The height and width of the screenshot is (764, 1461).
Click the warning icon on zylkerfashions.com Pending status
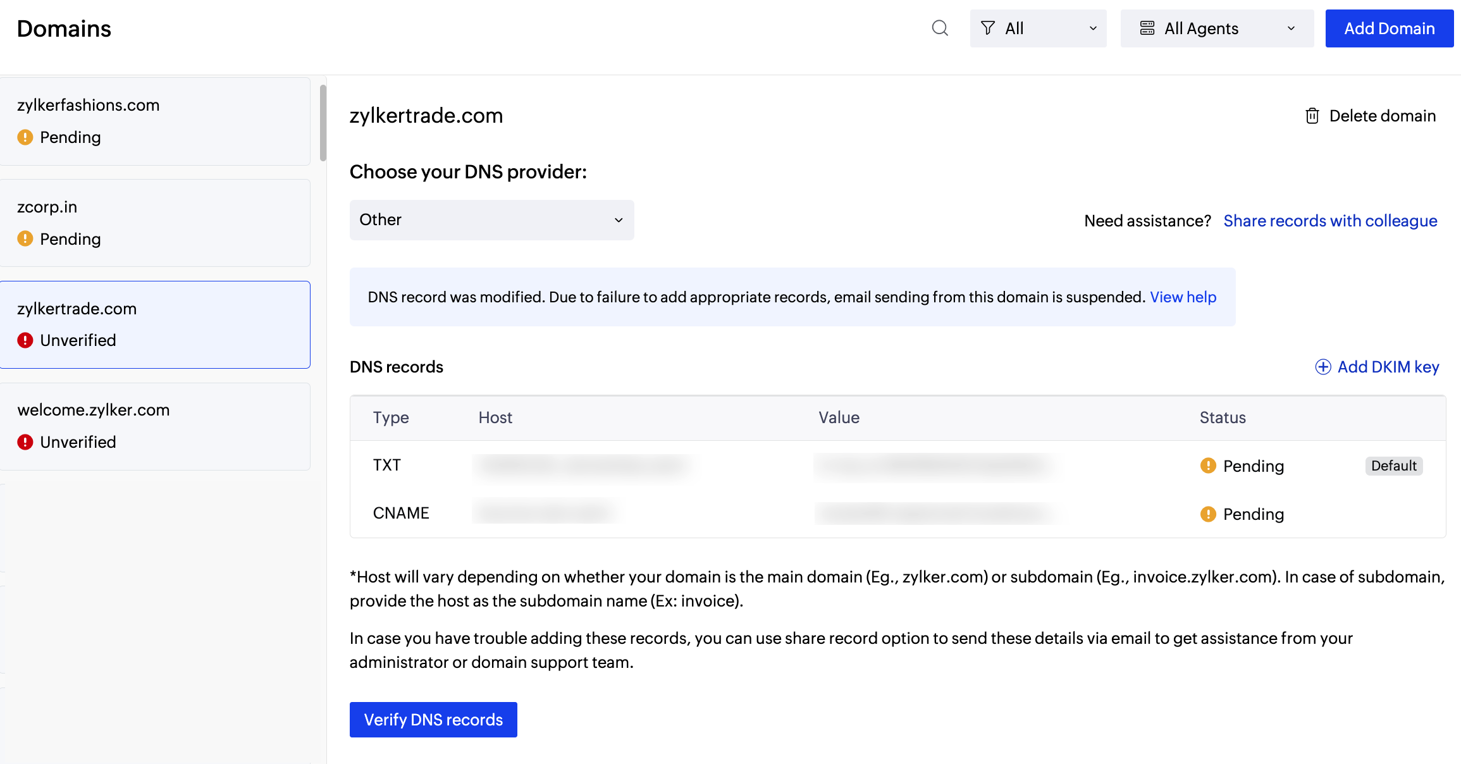25,137
